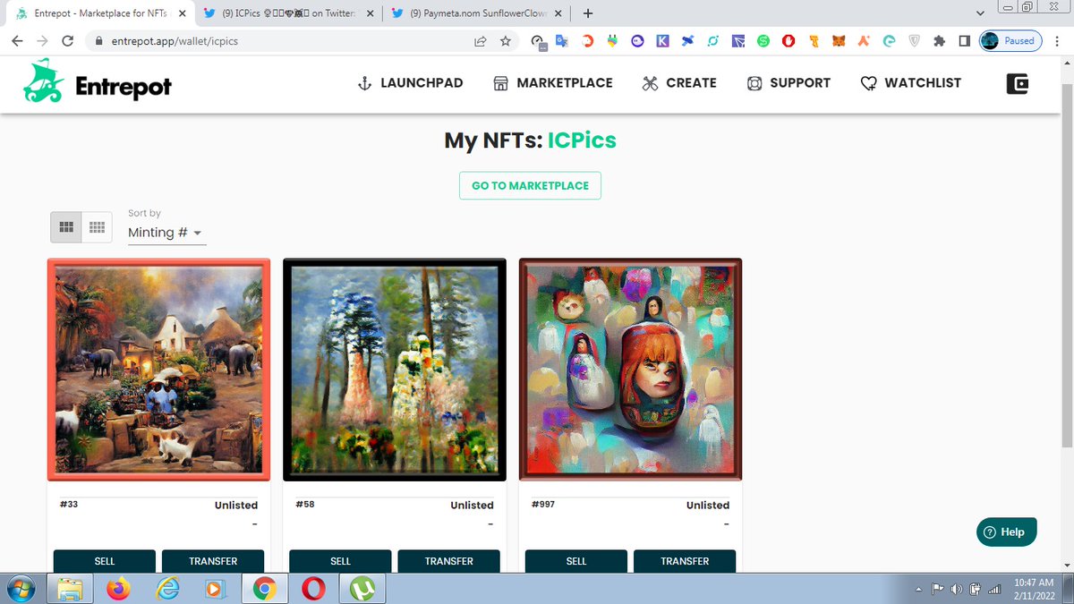Viewport: 1074px width, 604px height.
Task: Click the Help chat button
Action: click(1006, 532)
